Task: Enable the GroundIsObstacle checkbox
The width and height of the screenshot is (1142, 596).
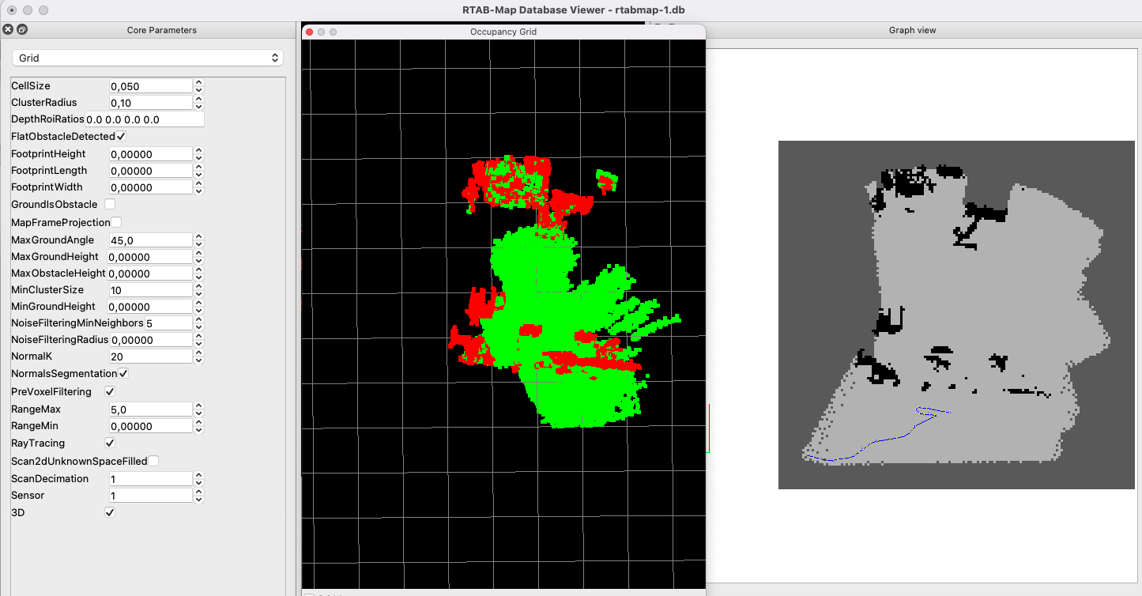Action: pos(110,204)
